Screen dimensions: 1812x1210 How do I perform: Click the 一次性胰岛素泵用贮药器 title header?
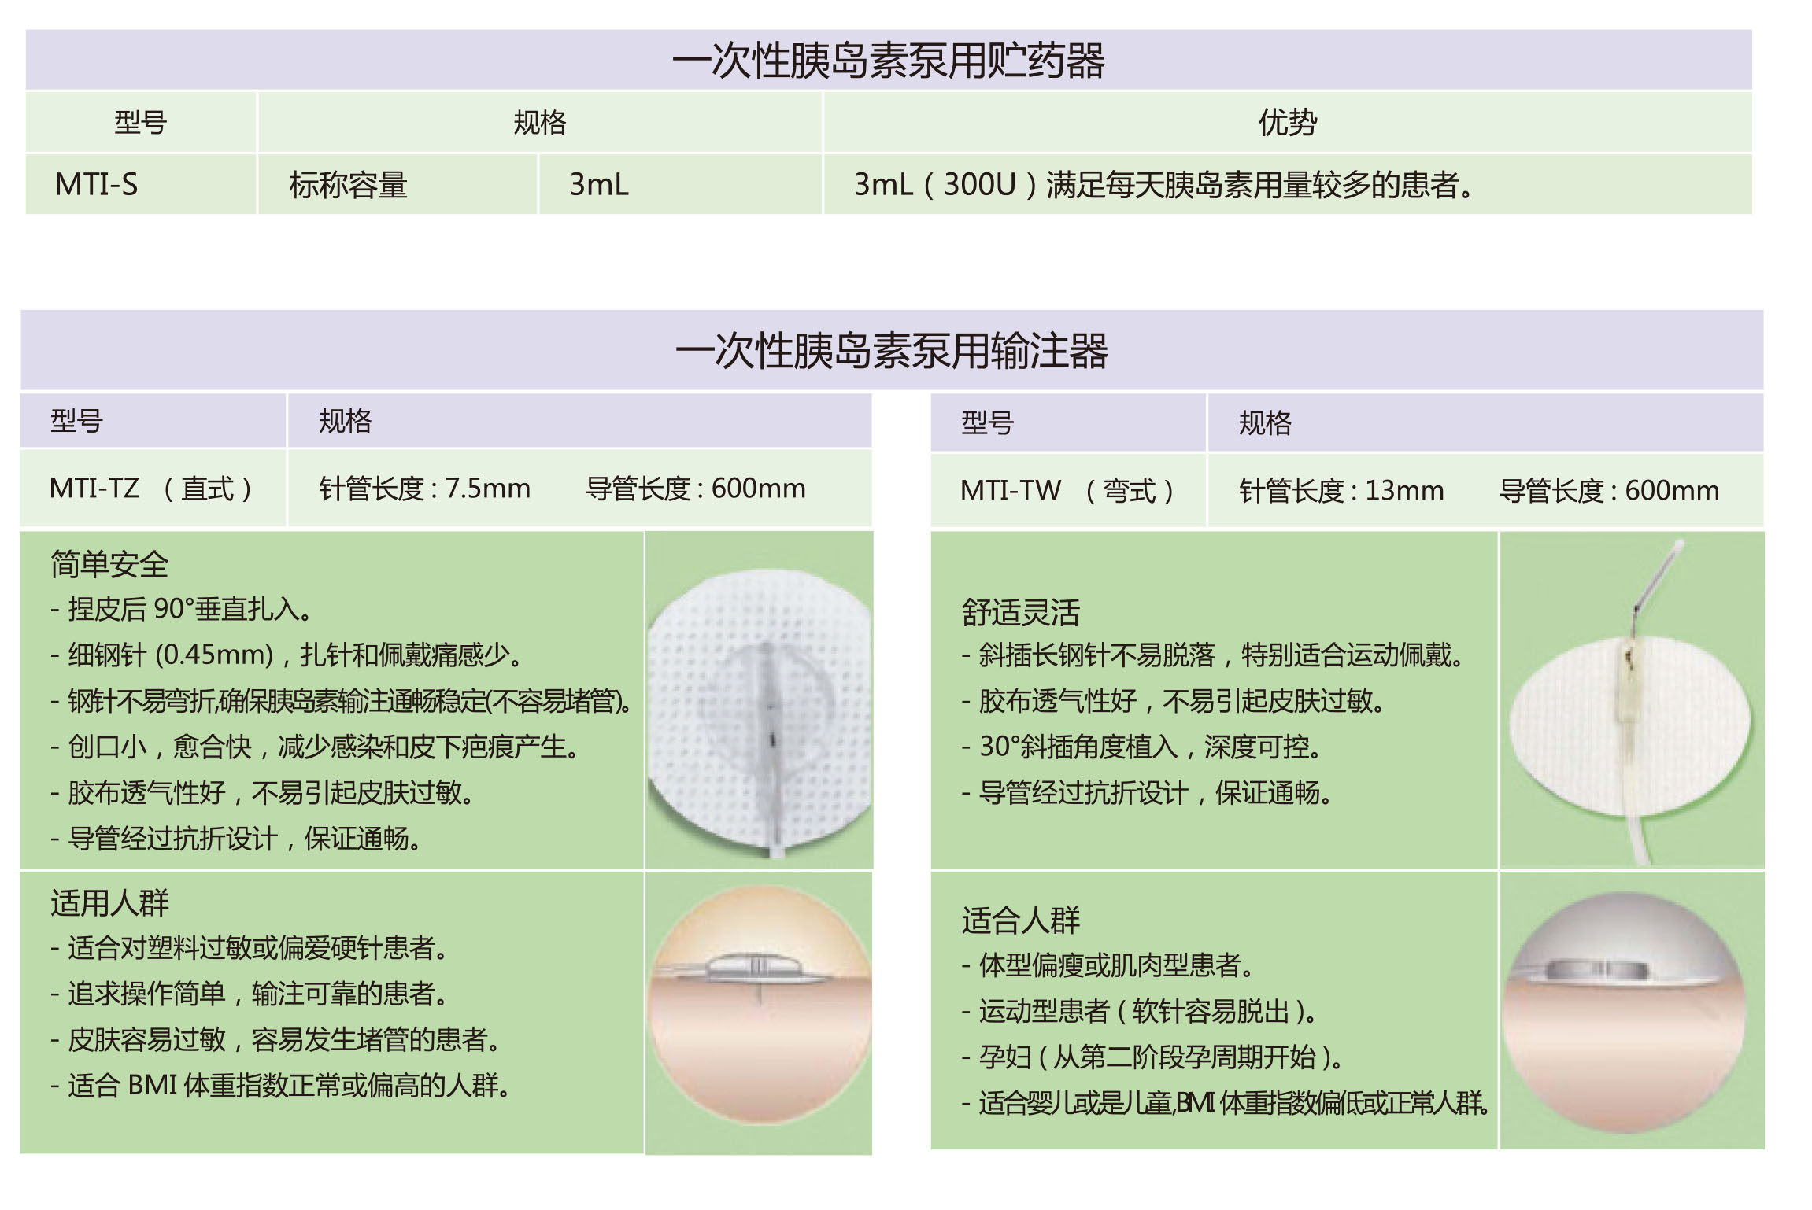point(888,61)
